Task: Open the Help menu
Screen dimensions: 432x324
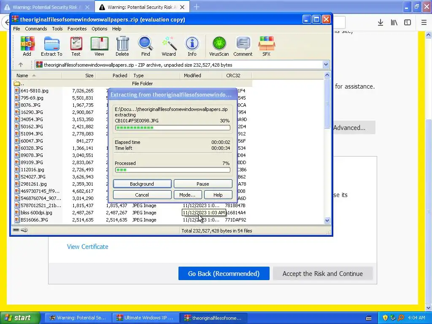Action: tap(116, 29)
